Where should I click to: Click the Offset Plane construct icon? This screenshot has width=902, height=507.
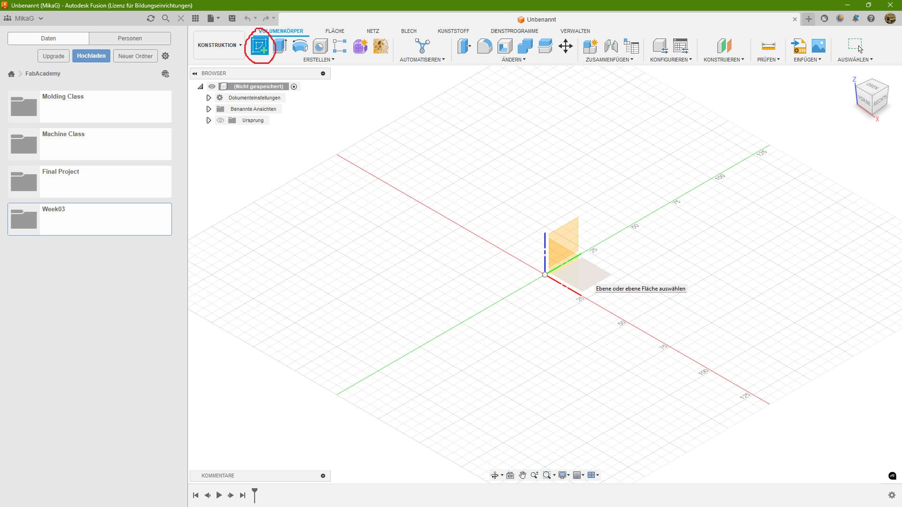pyautogui.click(x=724, y=46)
